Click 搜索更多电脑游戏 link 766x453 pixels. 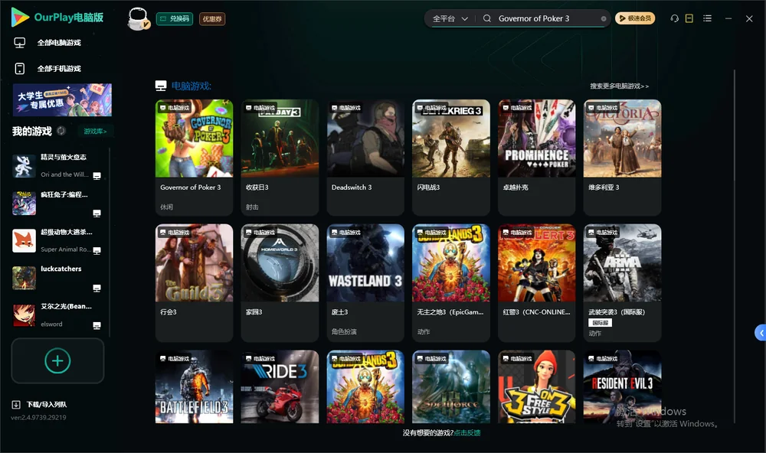point(620,86)
